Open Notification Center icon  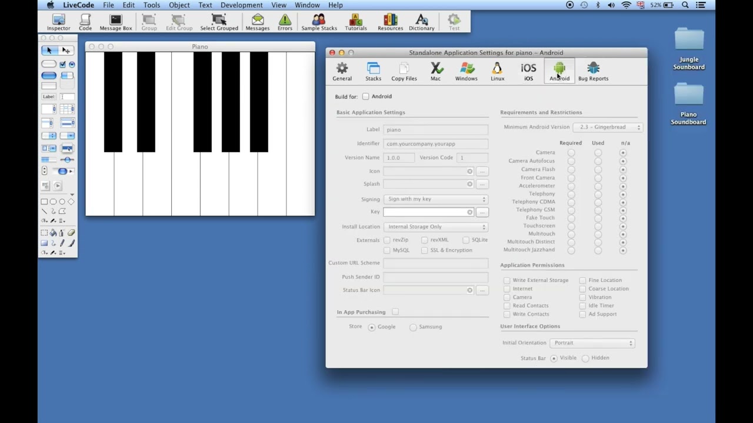(702, 5)
